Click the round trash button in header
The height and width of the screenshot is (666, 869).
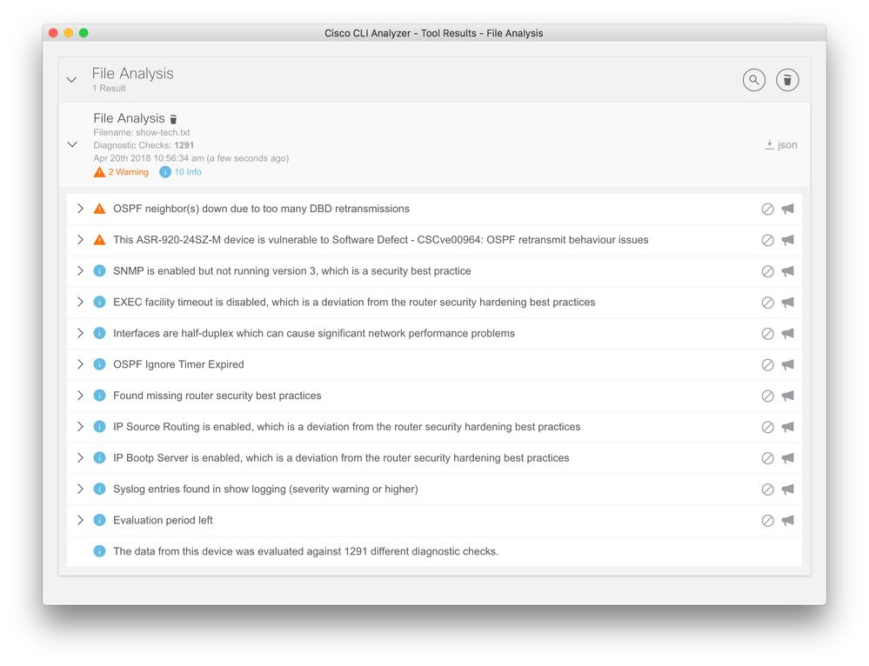pos(787,80)
